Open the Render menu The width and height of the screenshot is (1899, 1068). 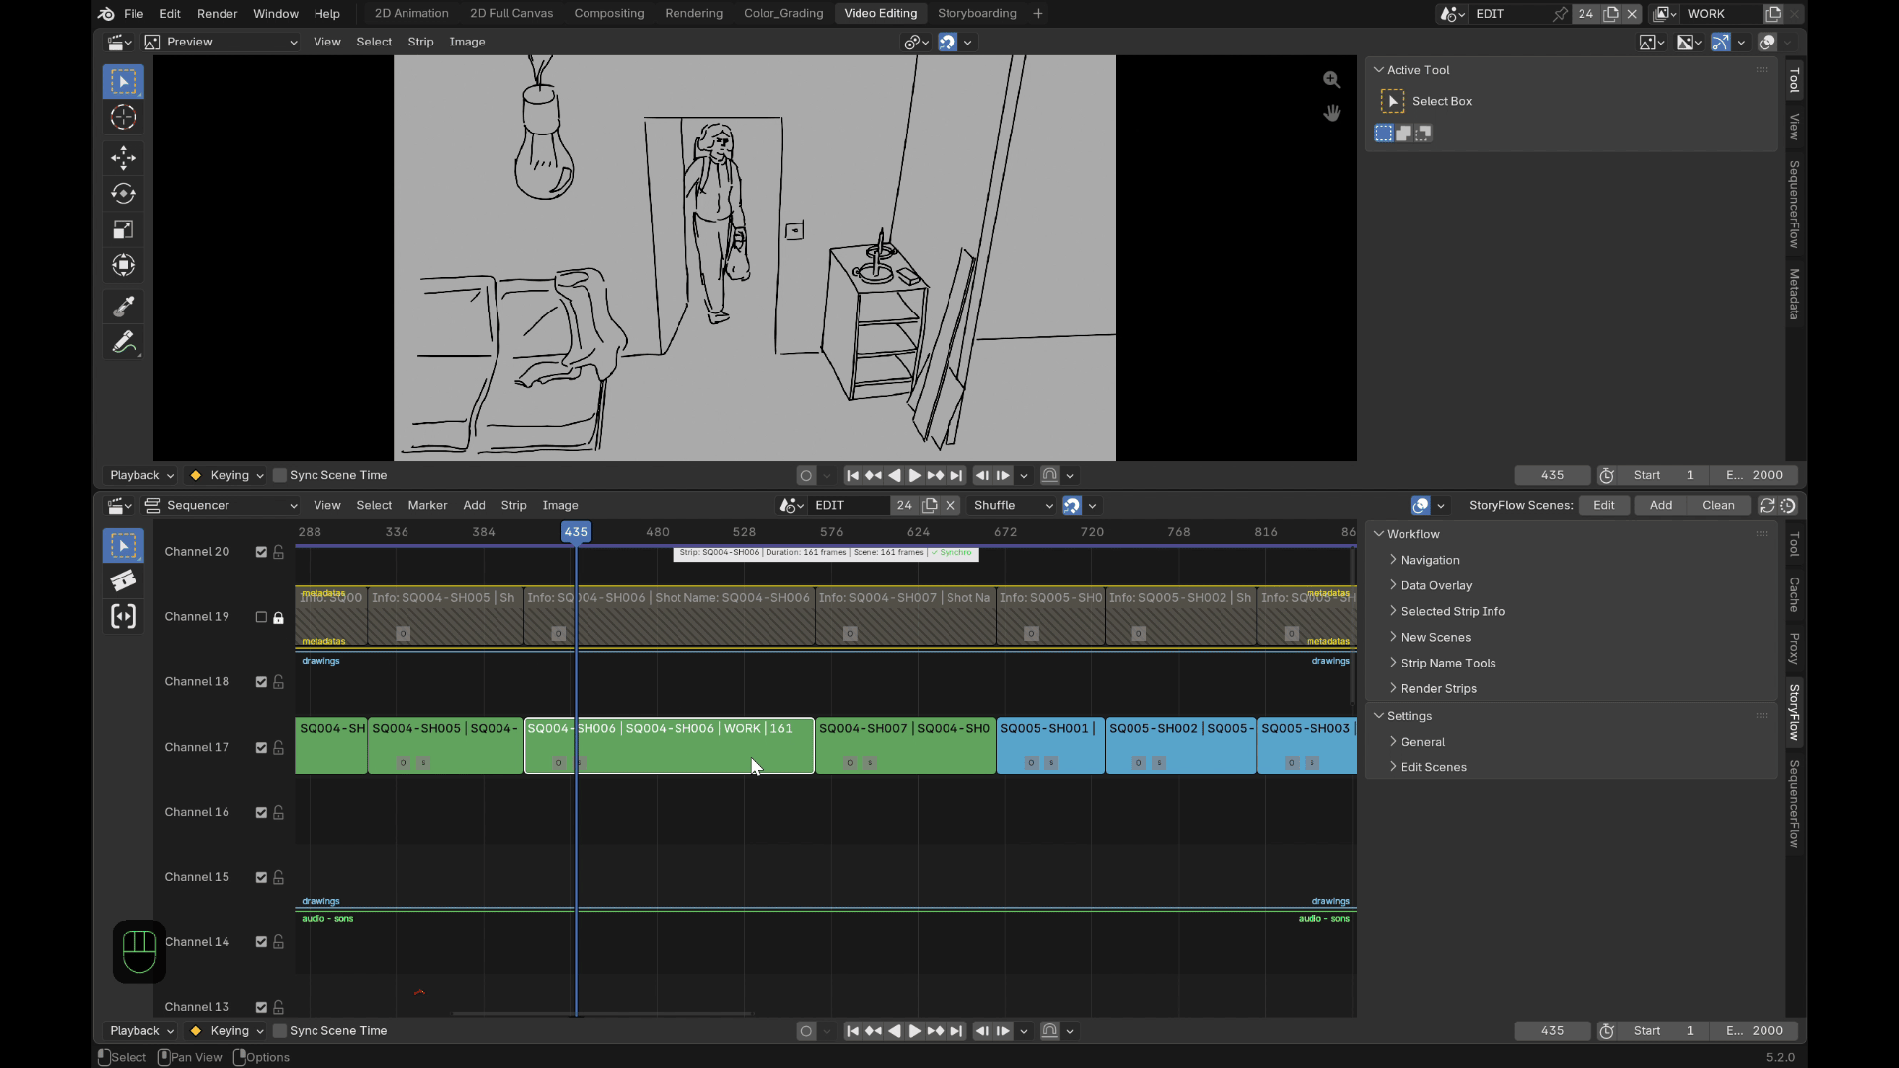pyautogui.click(x=217, y=13)
